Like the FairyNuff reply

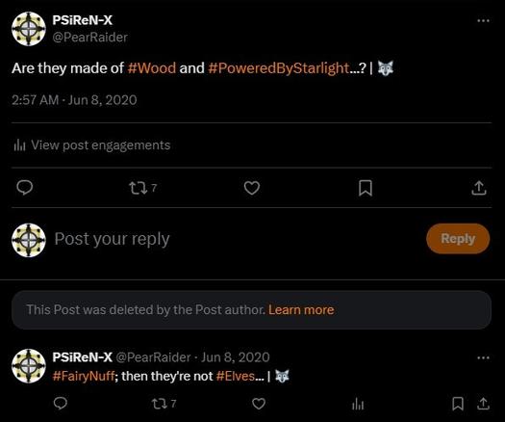(259, 404)
